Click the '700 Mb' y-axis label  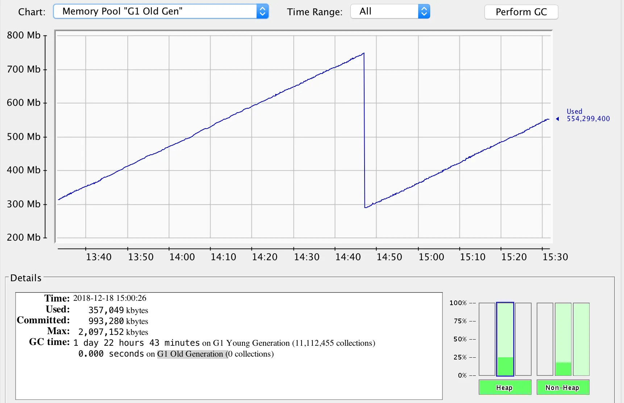pos(24,69)
